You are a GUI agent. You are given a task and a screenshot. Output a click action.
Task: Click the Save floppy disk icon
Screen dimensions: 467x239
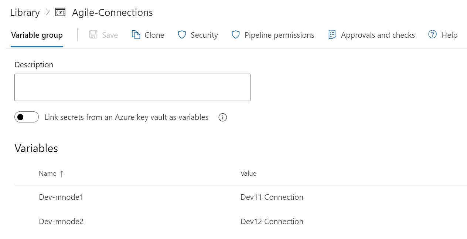point(93,35)
